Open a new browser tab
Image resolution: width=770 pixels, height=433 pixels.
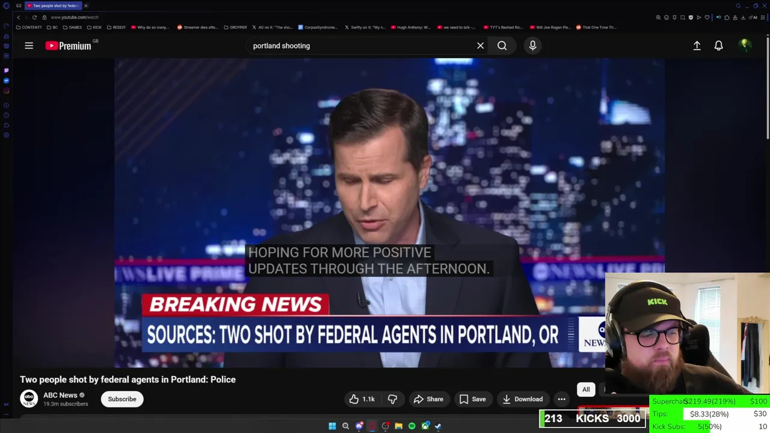(x=86, y=5)
